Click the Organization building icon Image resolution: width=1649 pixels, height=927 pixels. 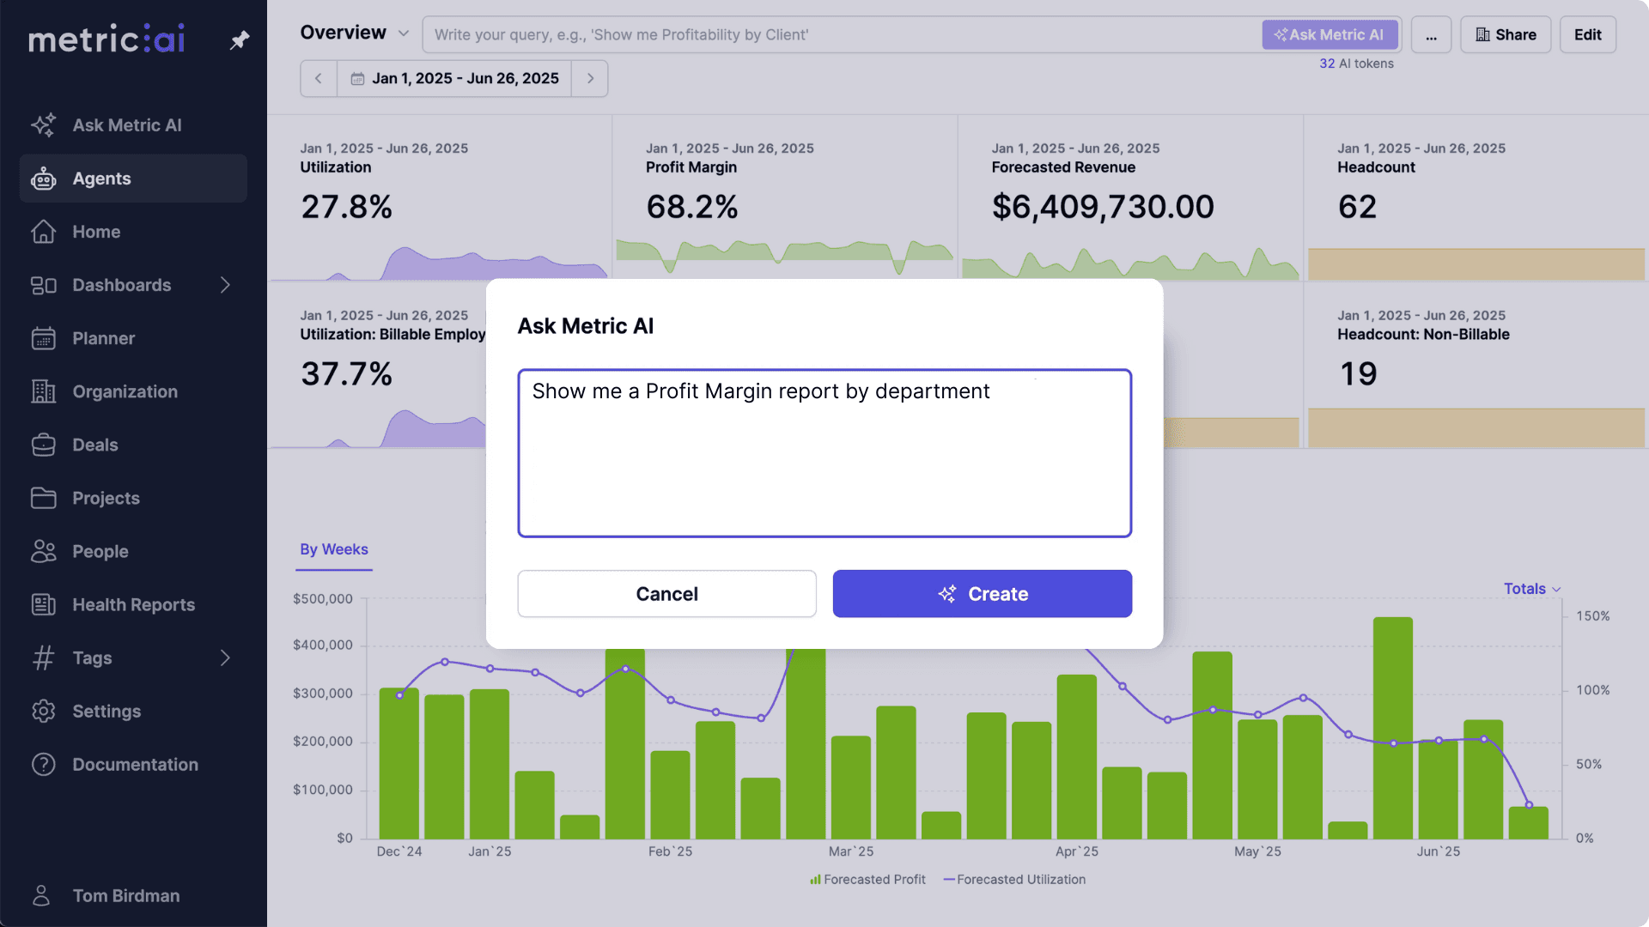pyautogui.click(x=43, y=391)
